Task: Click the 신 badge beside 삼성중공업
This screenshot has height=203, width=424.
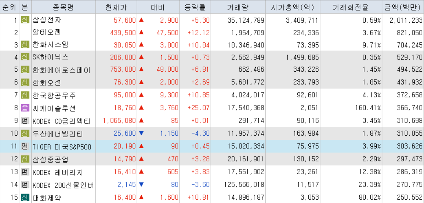Action: coord(25,159)
